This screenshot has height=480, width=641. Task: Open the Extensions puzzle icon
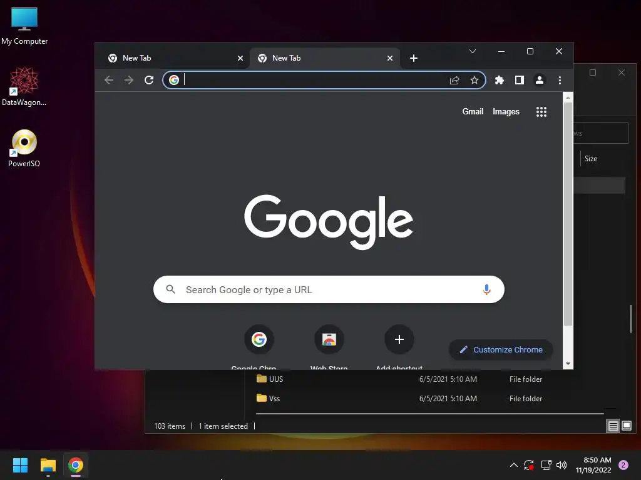(x=499, y=80)
